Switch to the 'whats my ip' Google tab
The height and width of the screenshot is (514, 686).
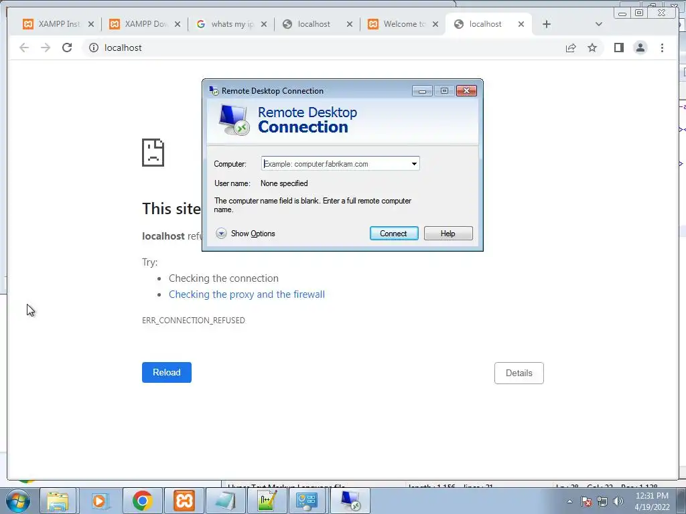[x=226, y=24]
